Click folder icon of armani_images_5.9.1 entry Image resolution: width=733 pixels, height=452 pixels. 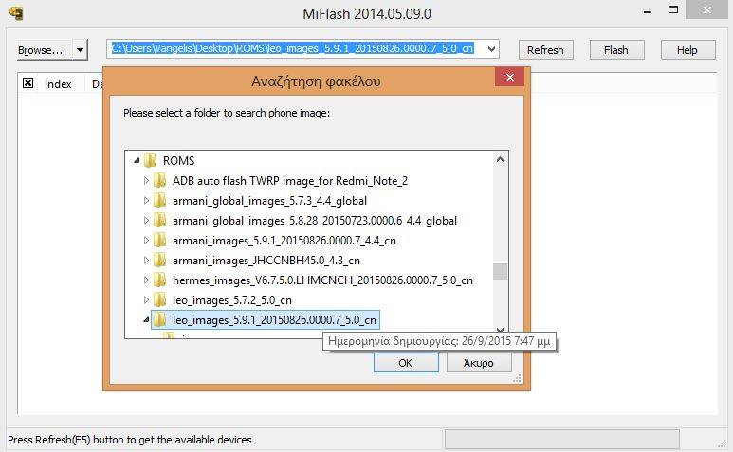pyautogui.click(x=160, y=241)
